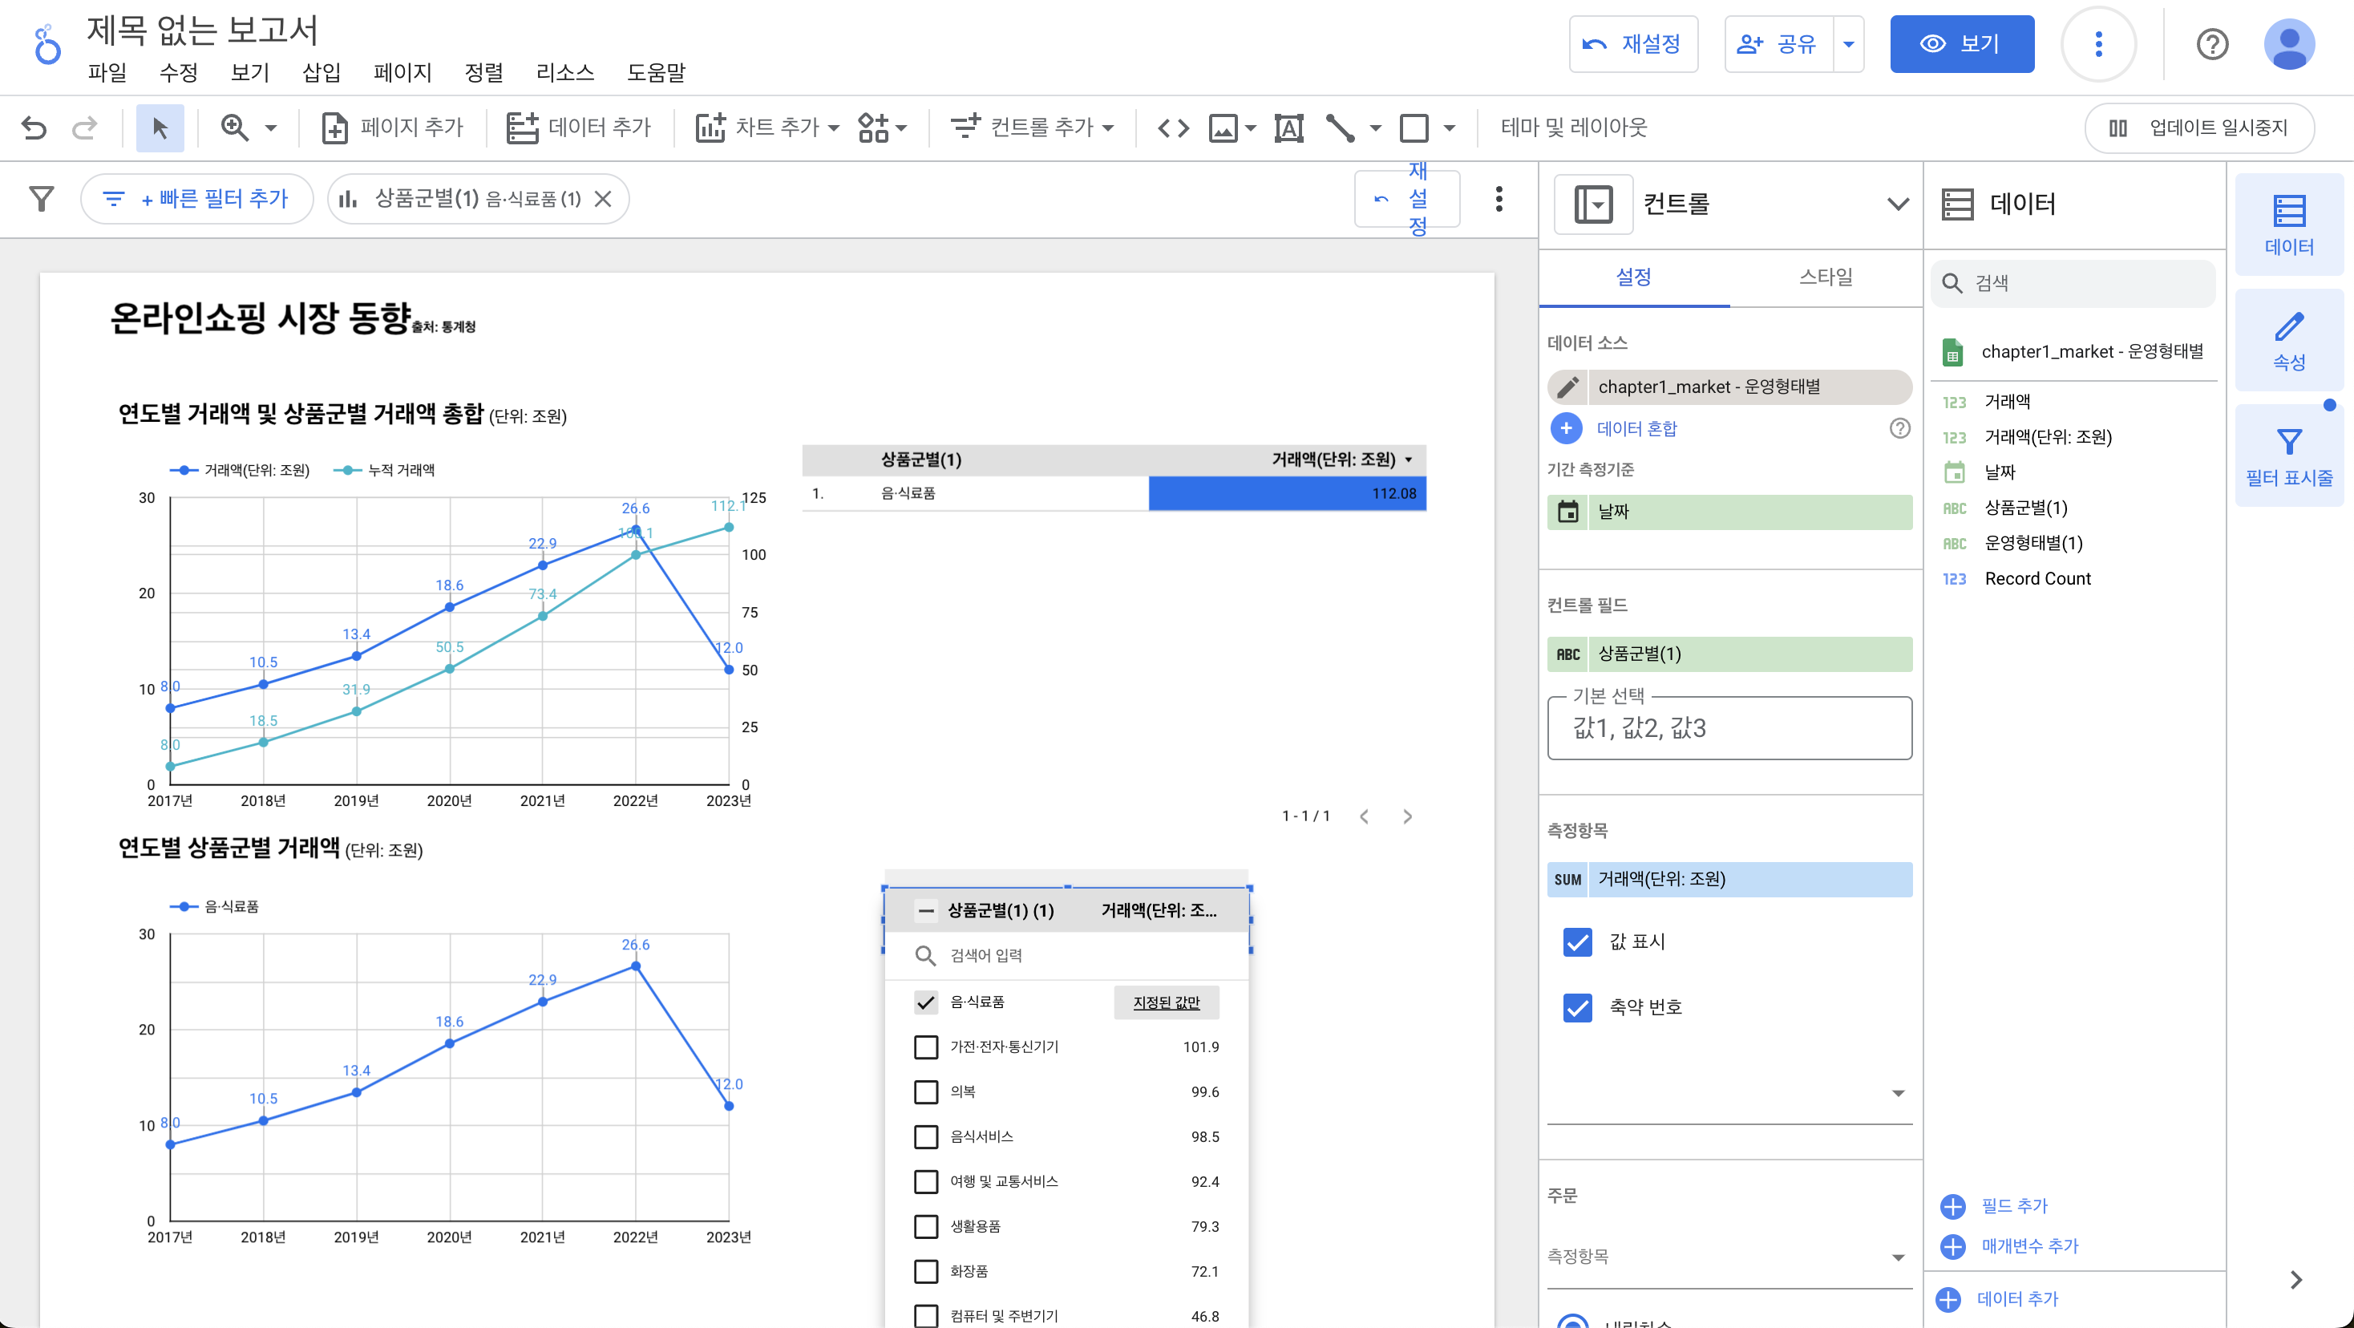Click the pencil edit data source icon

1568,387
